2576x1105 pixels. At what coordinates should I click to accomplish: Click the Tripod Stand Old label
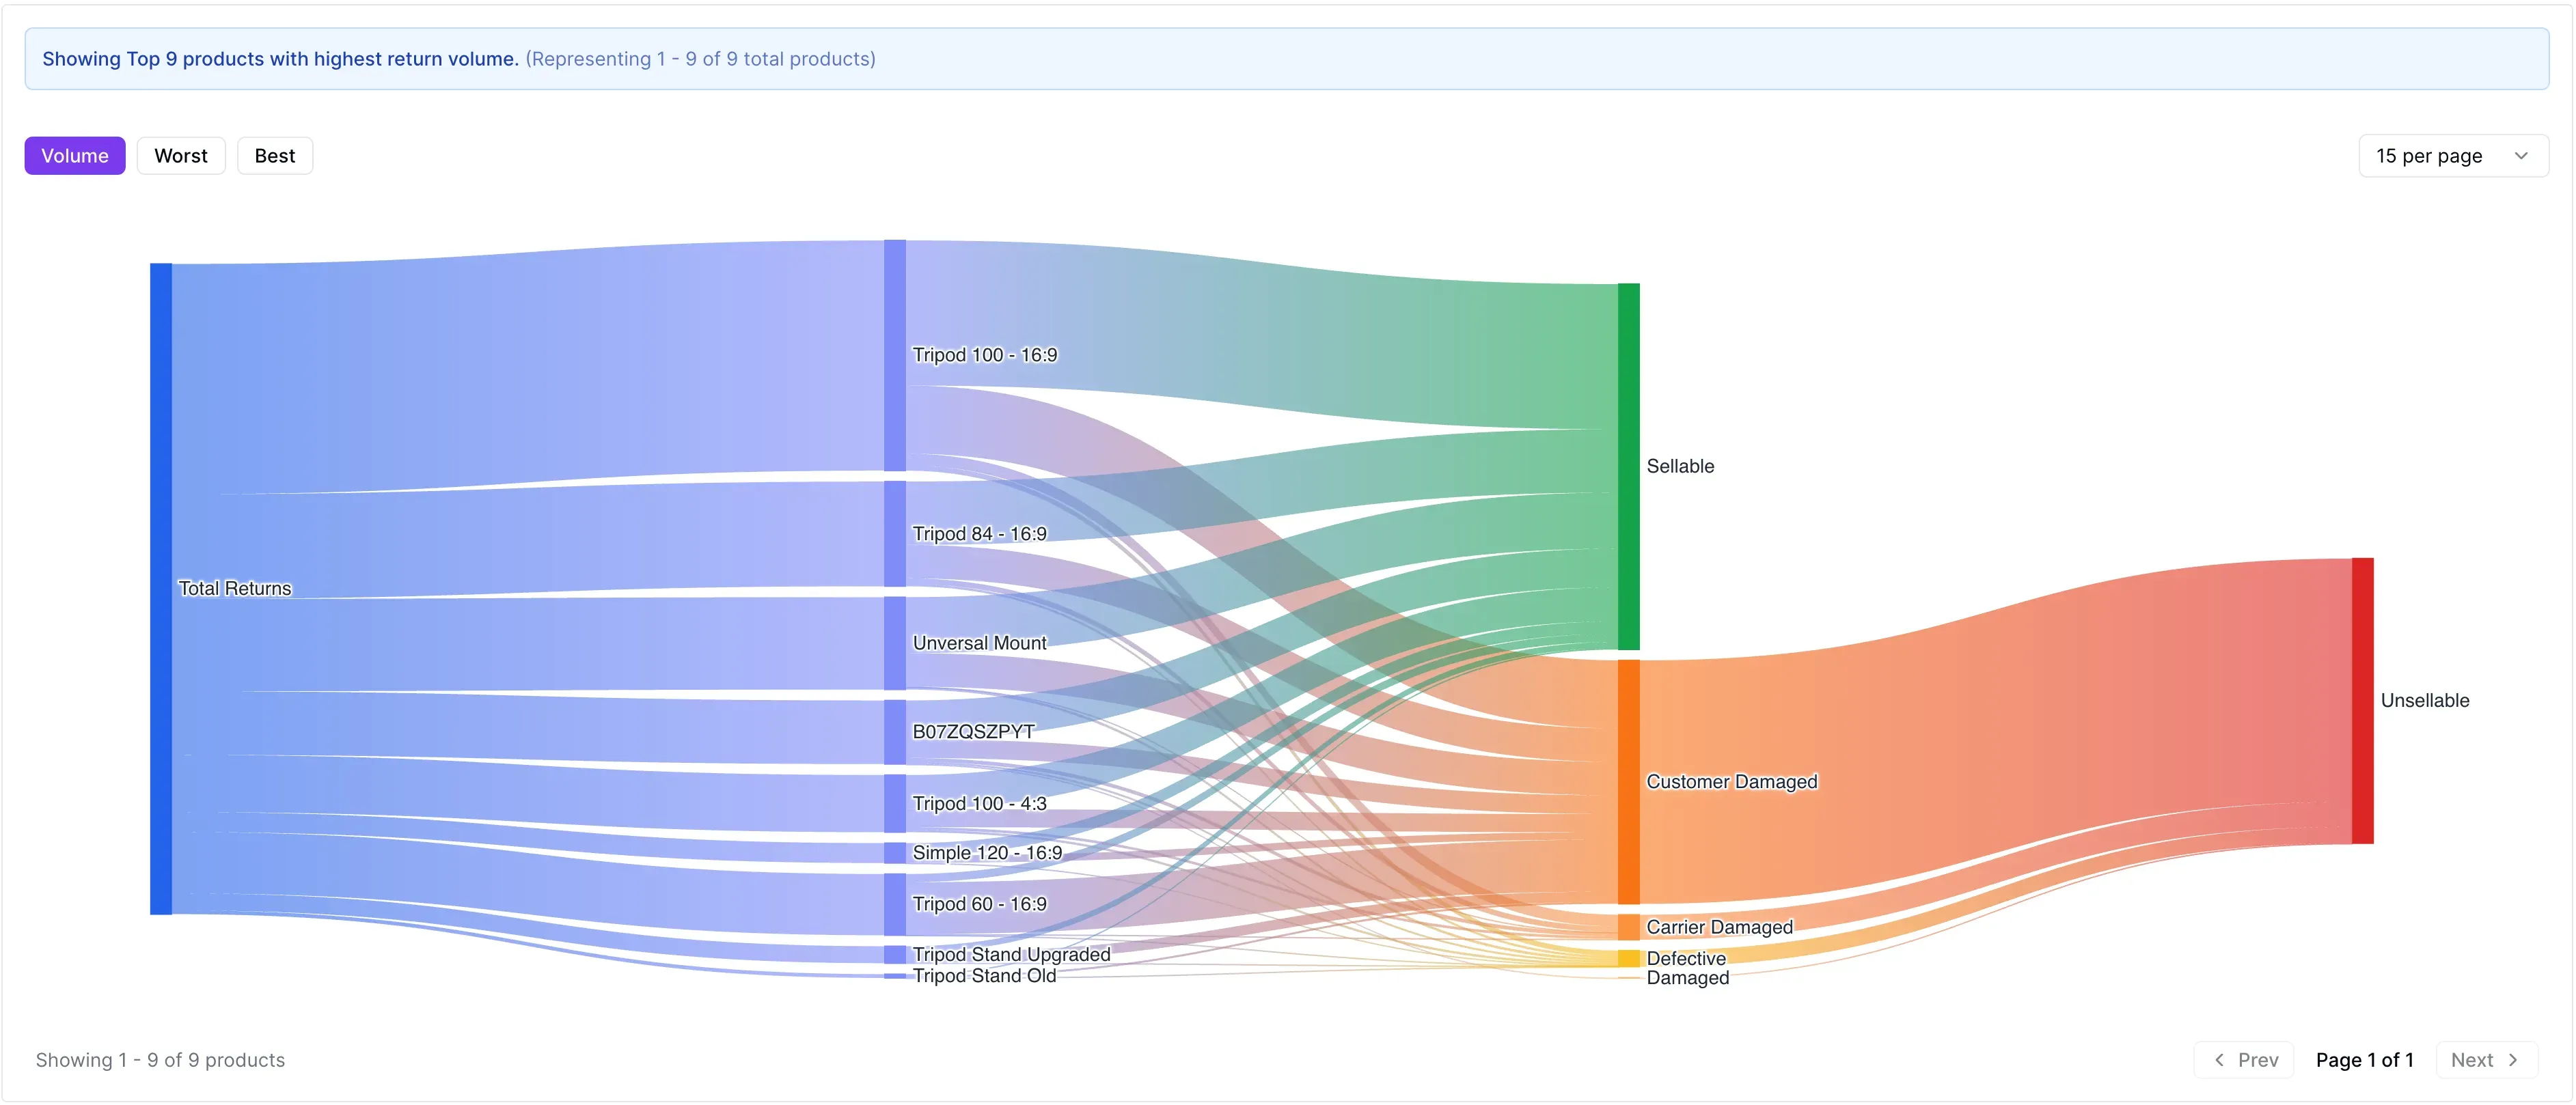(984, 976)
